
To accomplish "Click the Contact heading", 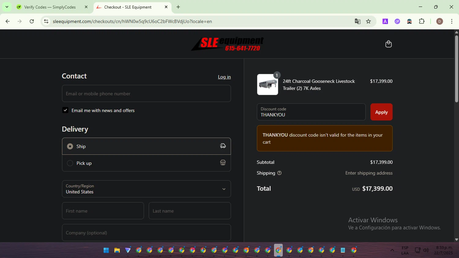I will (74, 76).
